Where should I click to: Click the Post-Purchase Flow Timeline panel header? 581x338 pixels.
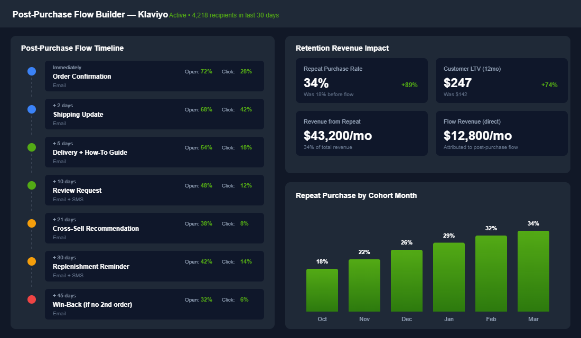point(72,48)
